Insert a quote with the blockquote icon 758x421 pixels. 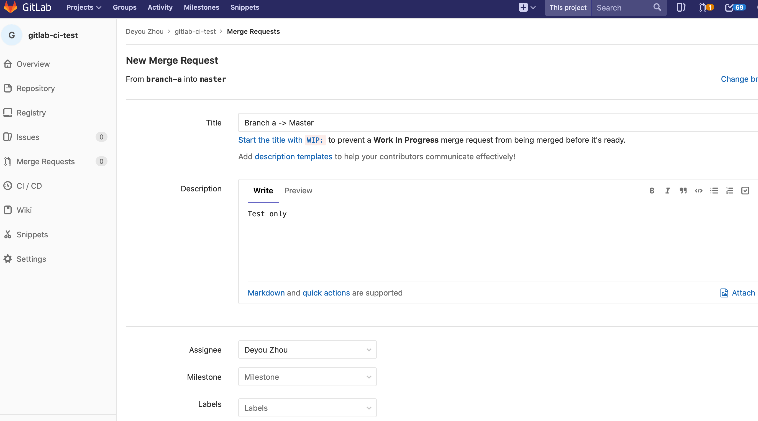coord(683,191)
